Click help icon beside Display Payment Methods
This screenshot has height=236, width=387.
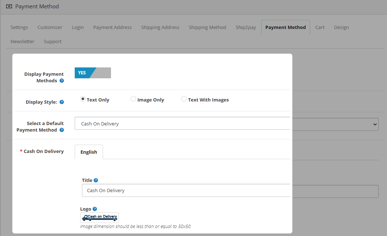tap(62, 81)
